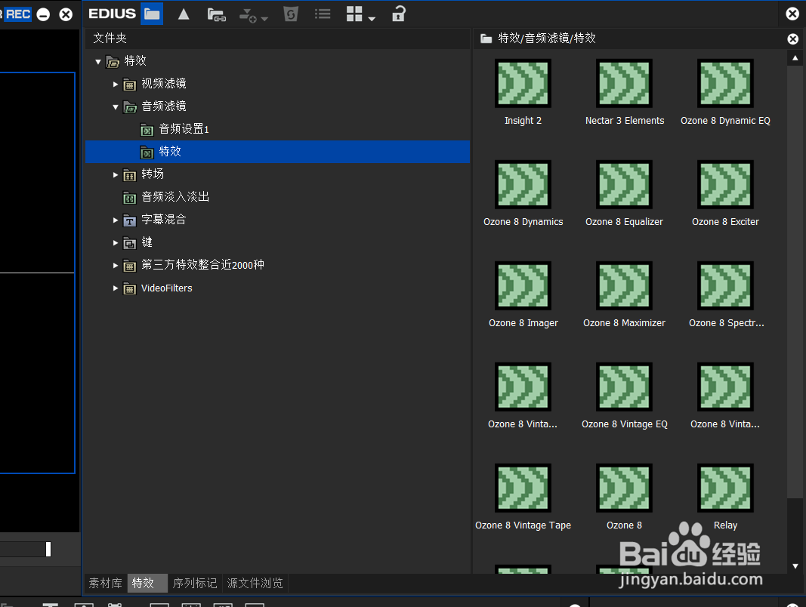Select the Ozone 8 Spectr... effect icon
The width and height of the screenshot is (806, 607).
tap(725, 285)
